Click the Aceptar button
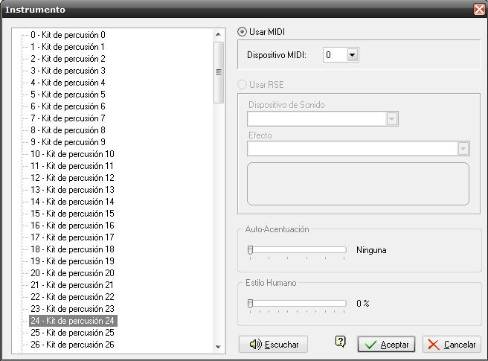Screen dimensions: 488x361 click(x=386, y=345)
